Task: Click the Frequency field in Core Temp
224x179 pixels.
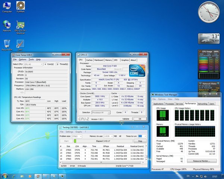Action: 46,86
